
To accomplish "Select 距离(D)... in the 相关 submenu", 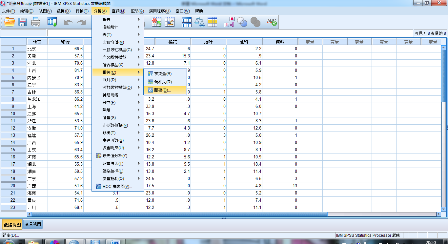I will [165, 90].
